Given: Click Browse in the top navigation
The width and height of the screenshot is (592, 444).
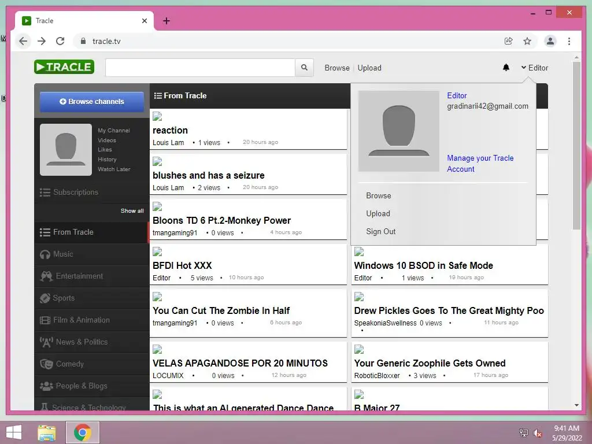Looking at the screenshot, I should (337, 68).
